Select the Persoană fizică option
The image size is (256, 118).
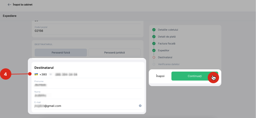(x=61, y=53)
